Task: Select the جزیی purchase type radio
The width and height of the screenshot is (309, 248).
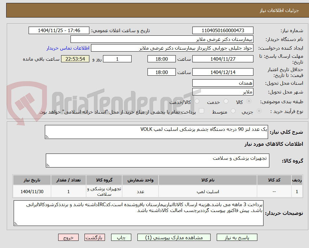Action: [x=259, y=111]
